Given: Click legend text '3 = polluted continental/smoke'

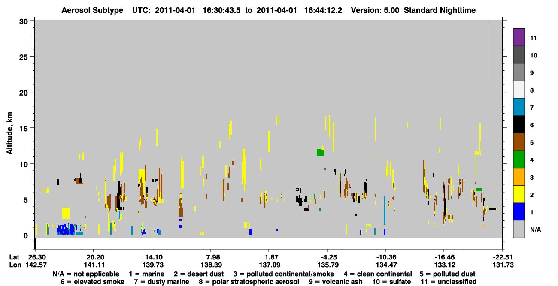Looking at the screenshot, I should tap(283, 274).
